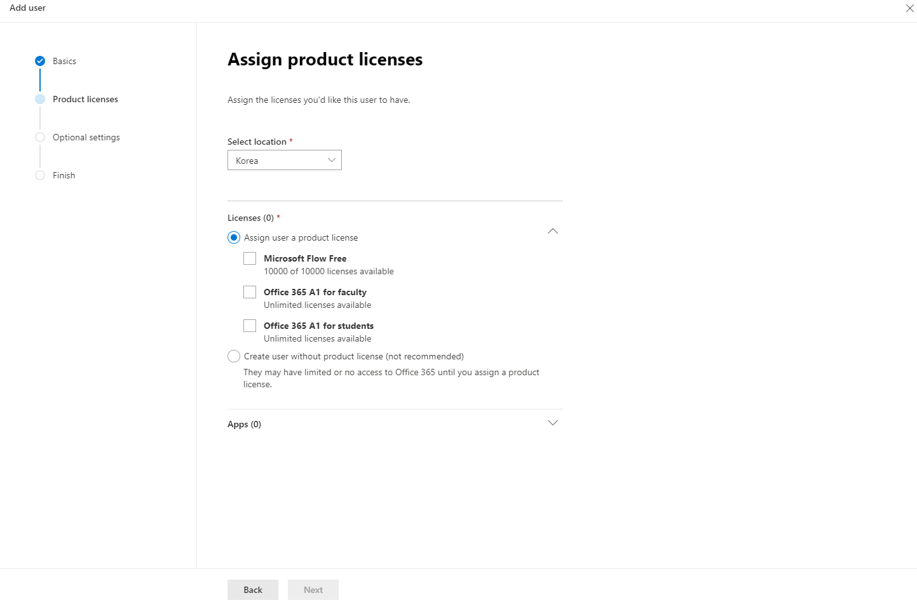Click the Apps (0) section header

coord(244,424)
